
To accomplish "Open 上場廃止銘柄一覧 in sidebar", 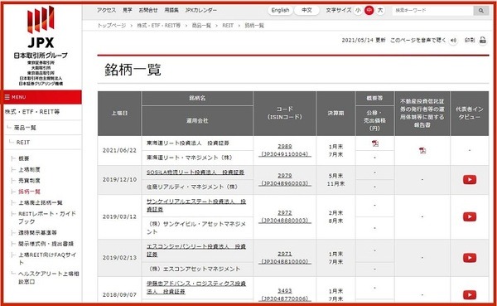I will (x=41, y=203).
